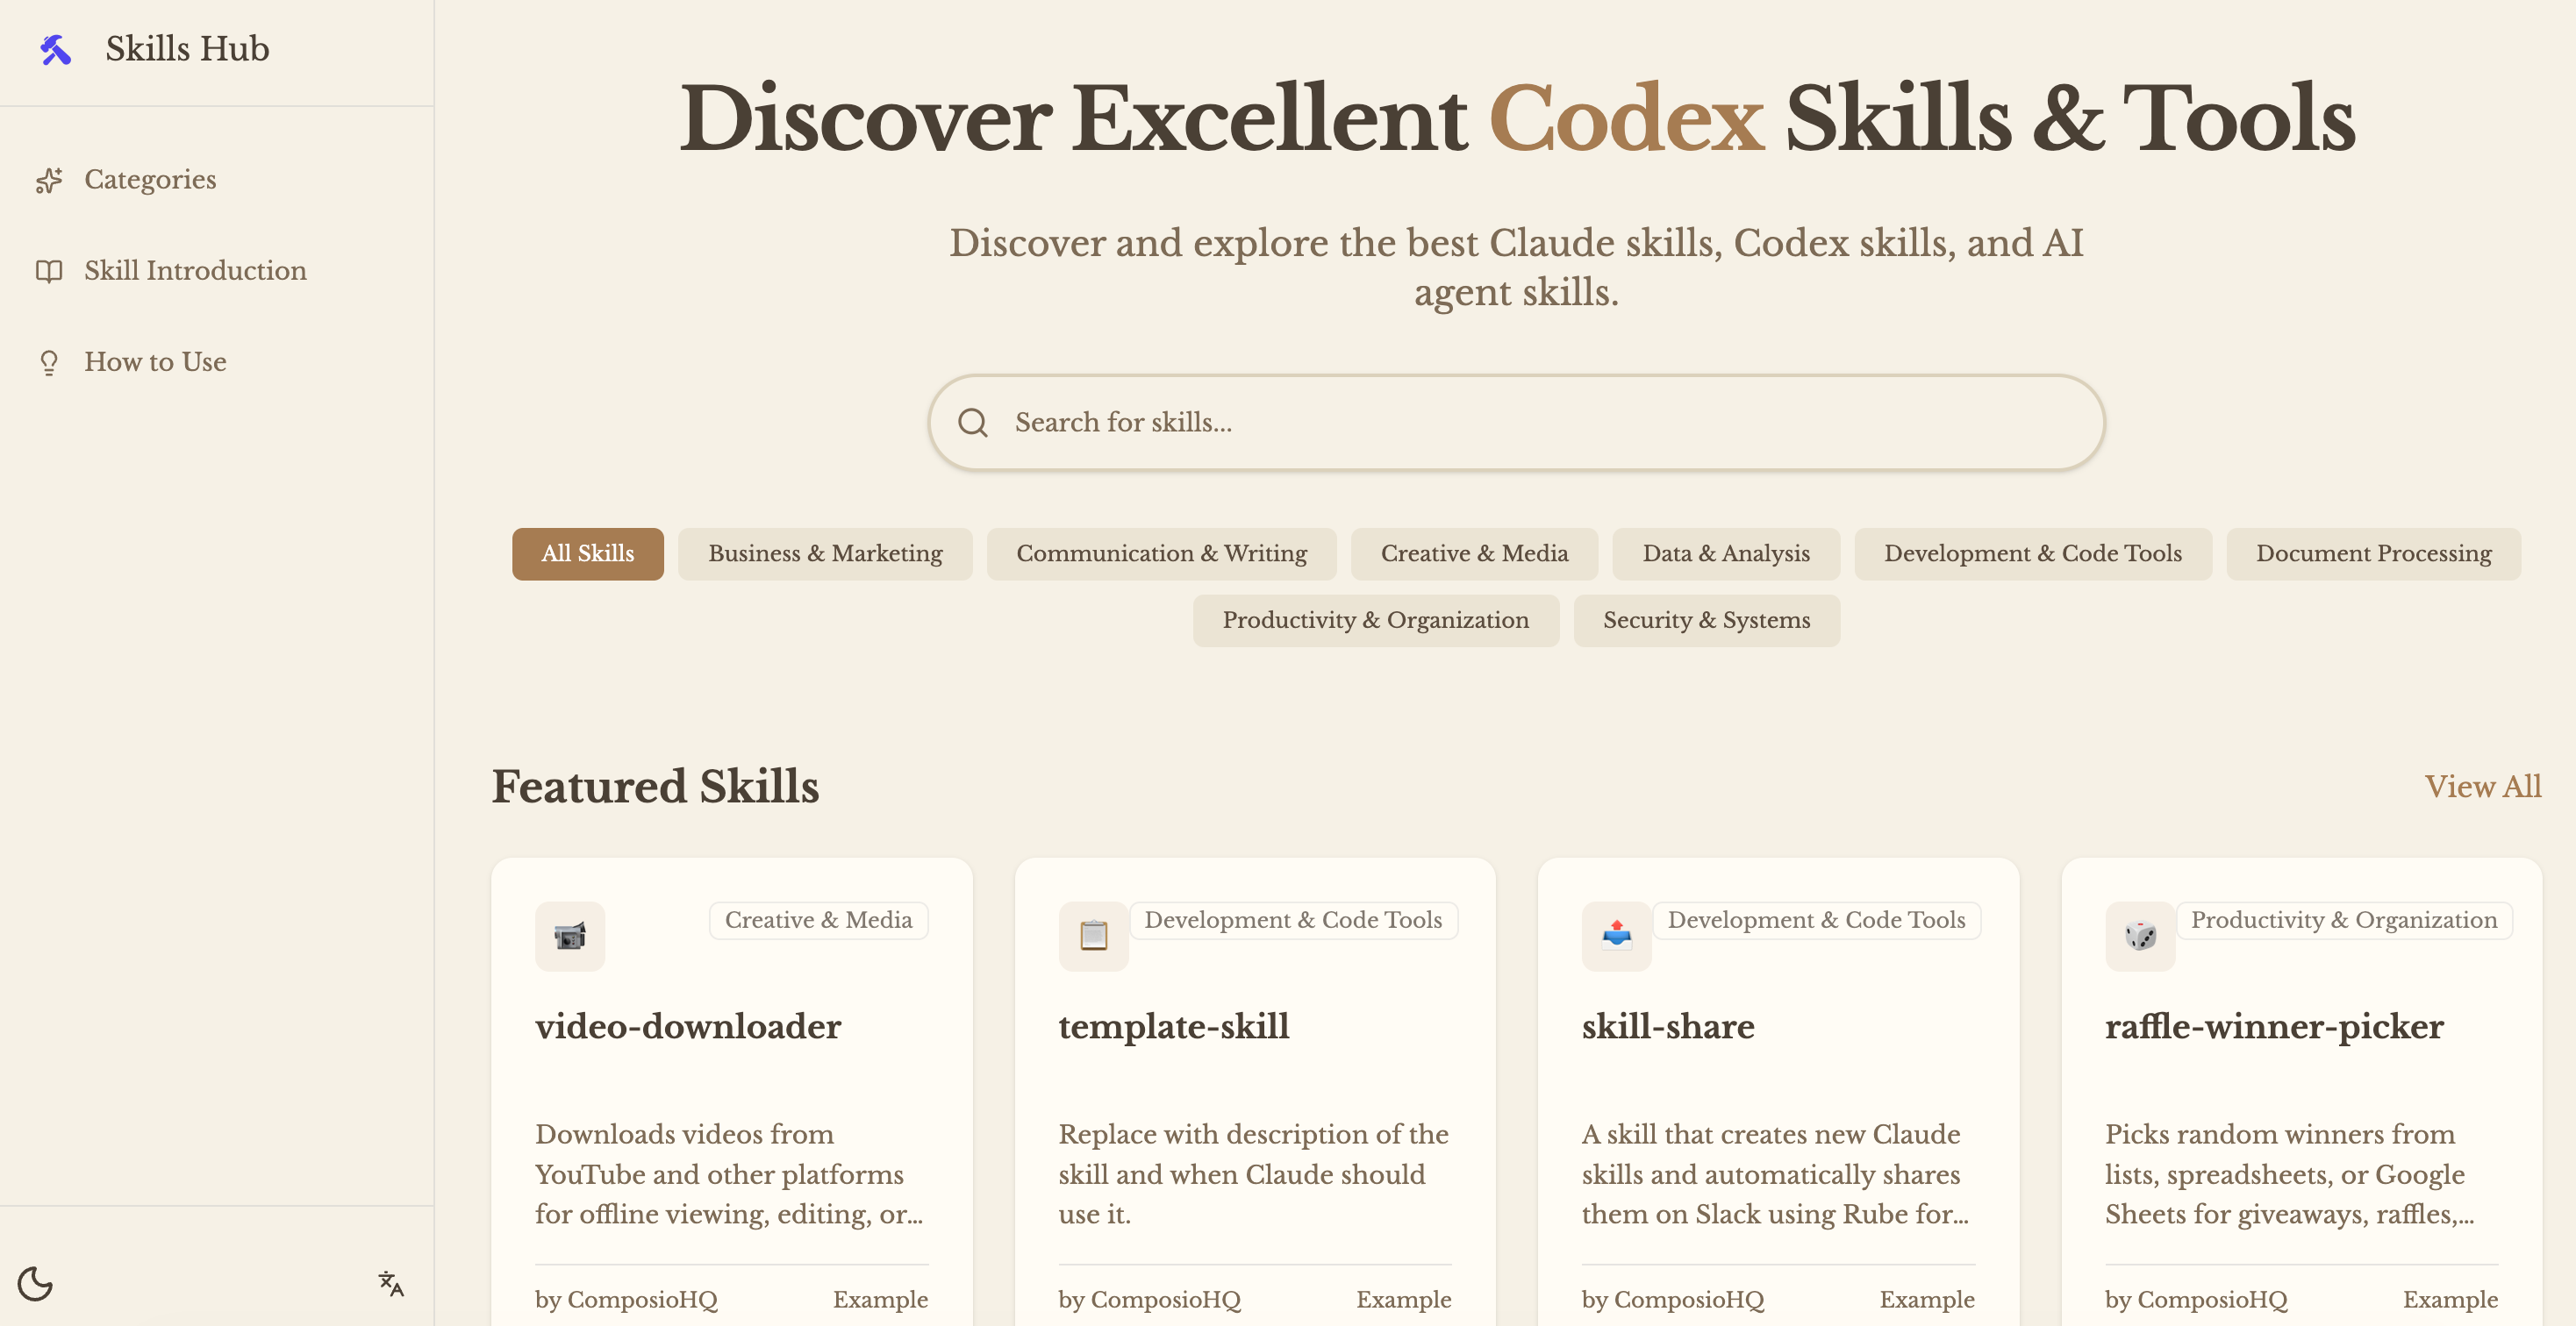Click the book icon next to Skill Introduction
This screenshot has width=2576, height=1326.
[x=50, y=271]
